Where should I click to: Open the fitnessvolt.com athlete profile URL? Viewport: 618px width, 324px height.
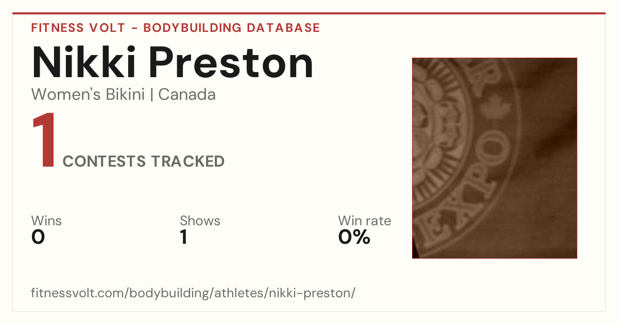pos(193,294)
